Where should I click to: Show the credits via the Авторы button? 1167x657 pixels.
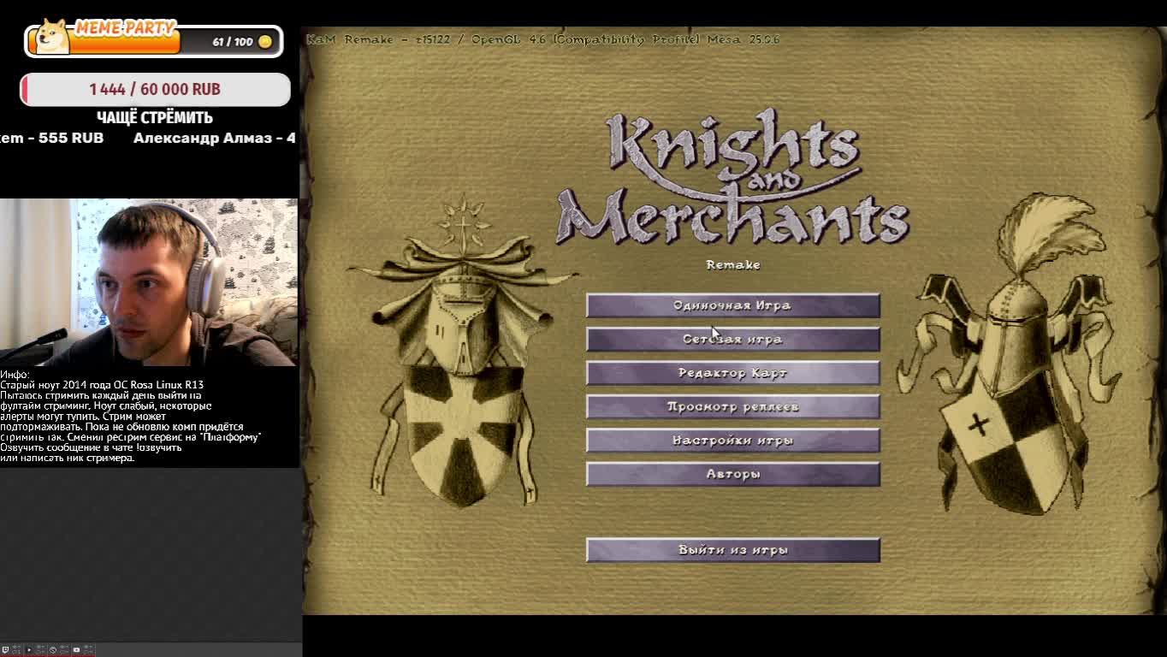733,474
